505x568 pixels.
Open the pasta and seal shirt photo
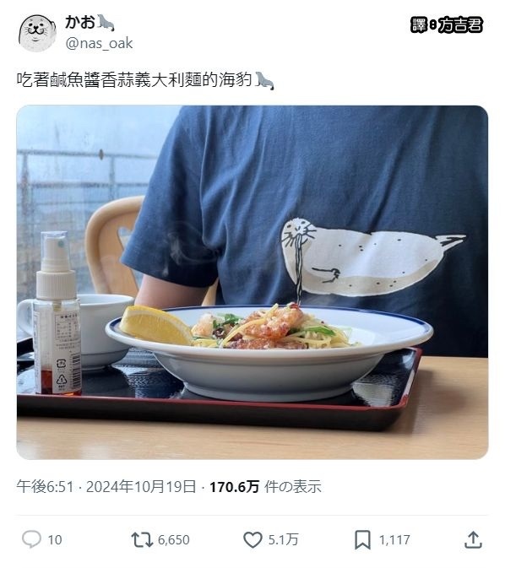click(252, 282)
